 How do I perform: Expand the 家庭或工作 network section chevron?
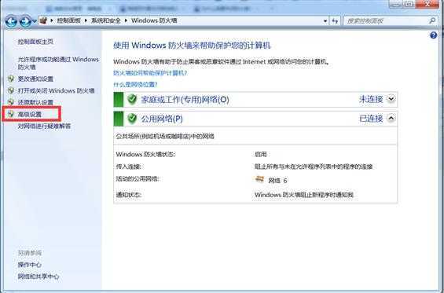(391, 99)
